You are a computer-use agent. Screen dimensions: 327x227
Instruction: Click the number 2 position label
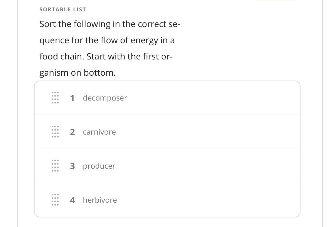72,132
